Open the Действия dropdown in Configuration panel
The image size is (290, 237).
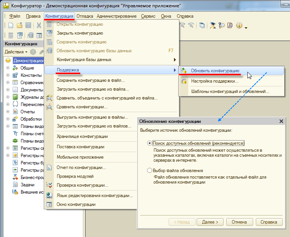pos(16,52)
